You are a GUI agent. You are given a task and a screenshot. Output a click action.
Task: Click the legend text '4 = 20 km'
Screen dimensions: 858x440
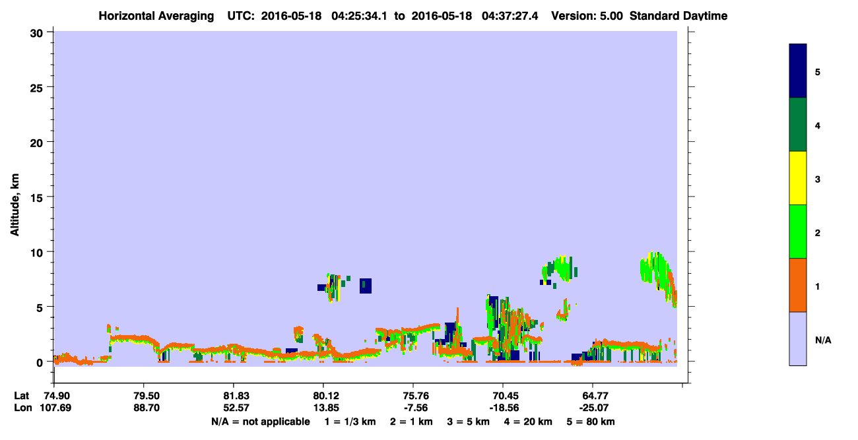click(x=527, y=422)
